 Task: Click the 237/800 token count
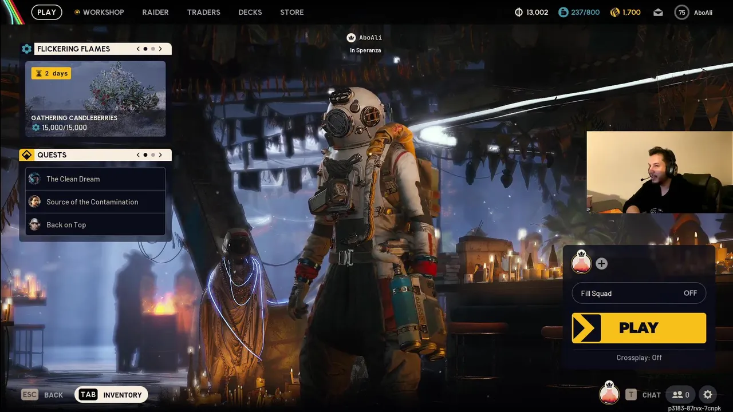click(x=585, y=12)
